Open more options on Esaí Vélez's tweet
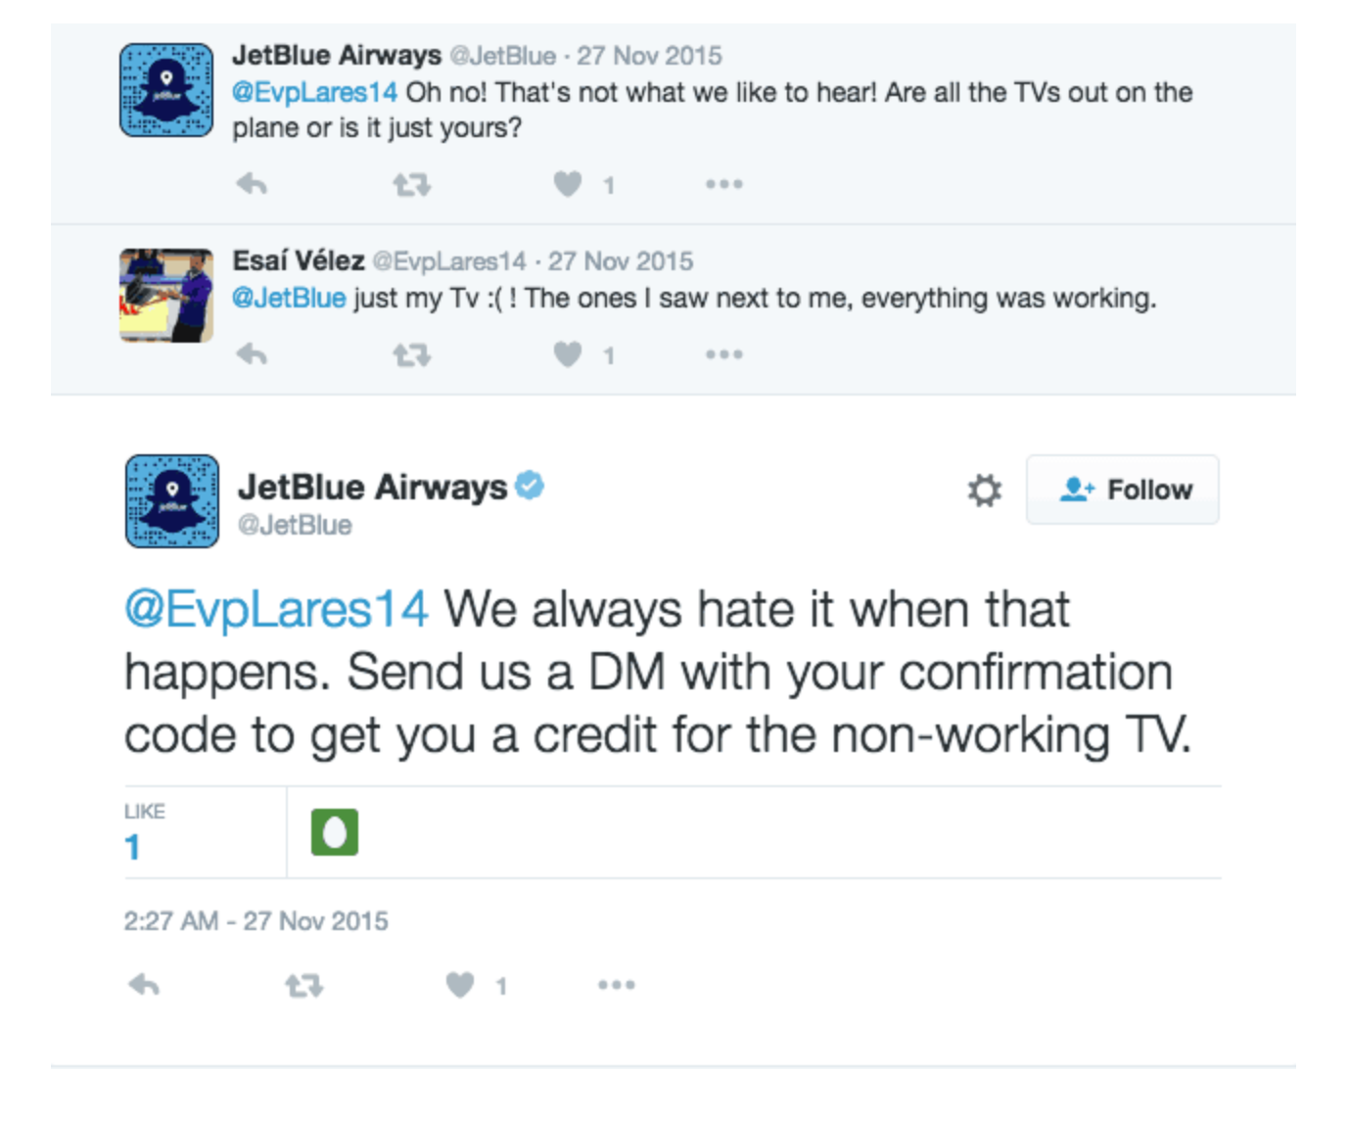 (x=724, y=354)
